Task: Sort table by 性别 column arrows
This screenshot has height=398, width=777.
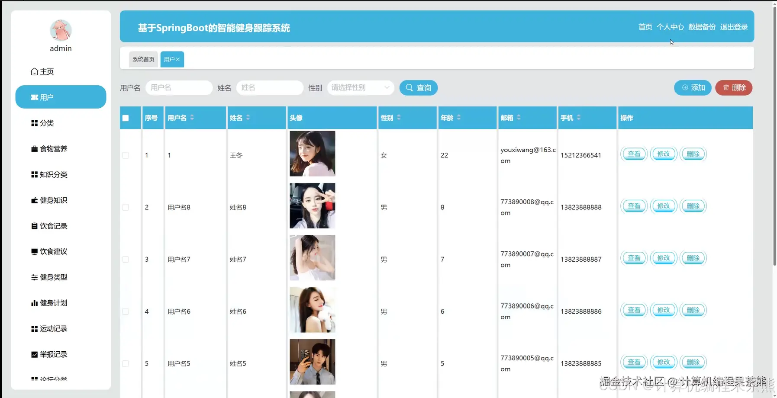Action: (399, 117)
